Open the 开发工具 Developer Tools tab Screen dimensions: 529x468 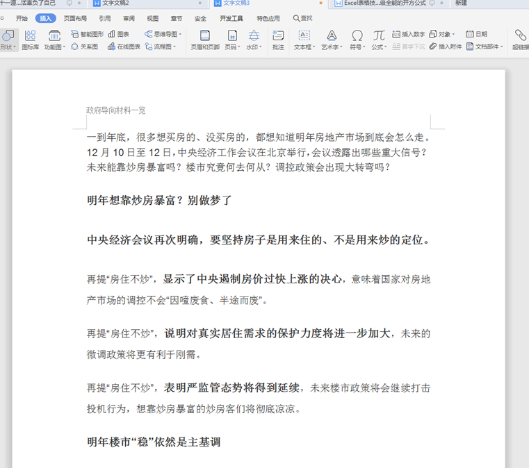point(231,18)
